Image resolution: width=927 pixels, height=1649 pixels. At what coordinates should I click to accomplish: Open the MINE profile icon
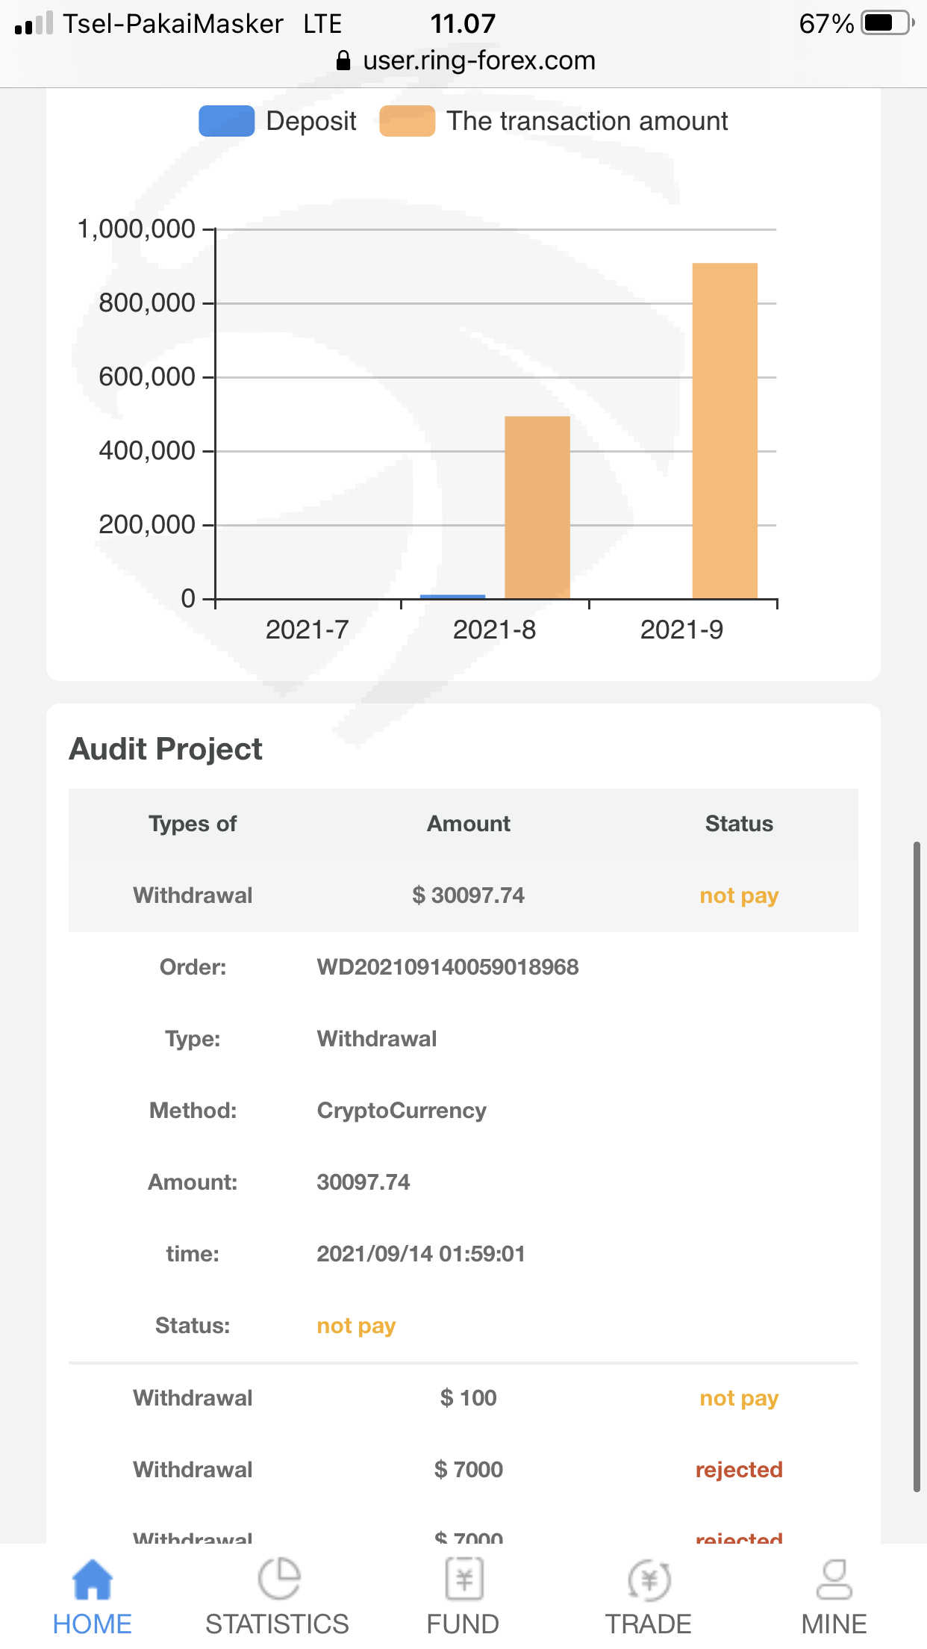[x=834, y=1579]
